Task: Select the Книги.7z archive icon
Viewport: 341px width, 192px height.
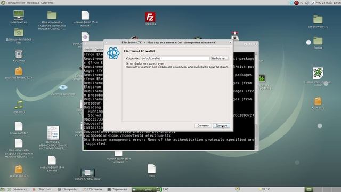Action: point(318,103)
